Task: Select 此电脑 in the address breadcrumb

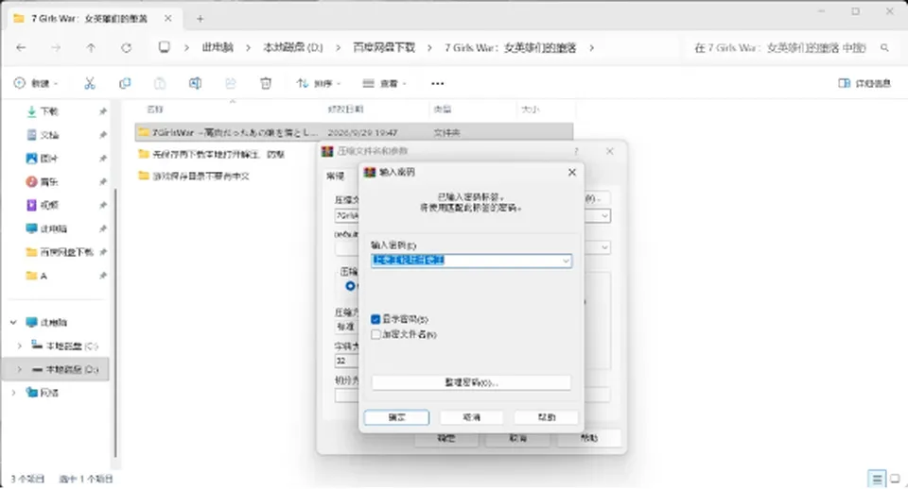Action: (218, 48)
